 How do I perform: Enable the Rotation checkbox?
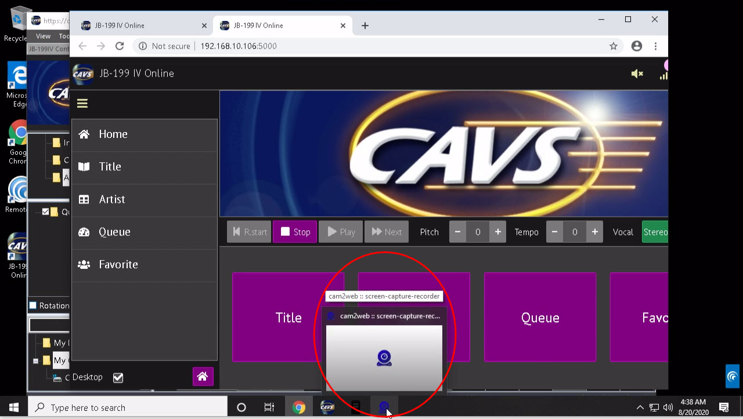tap(33, 305)
